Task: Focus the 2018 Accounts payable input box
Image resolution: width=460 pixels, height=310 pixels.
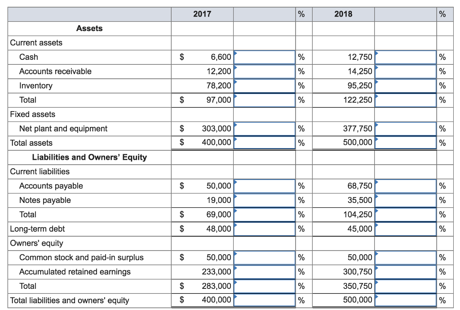Action: (x=406, y=186)
